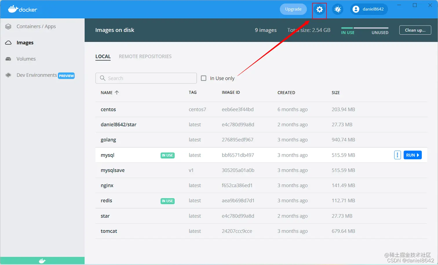
Task: Click the 141.49 MB size value
Action: click(x=343, y=185)
